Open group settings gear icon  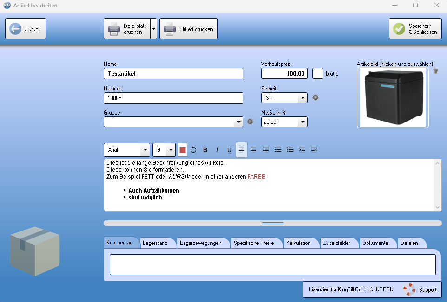click(250, 122)
